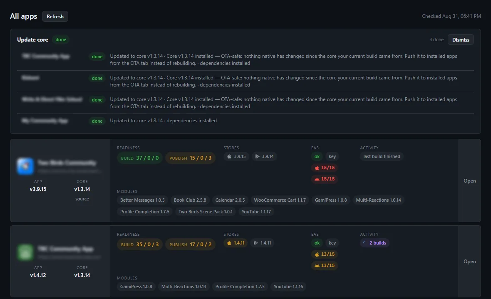
Task: Click the blue app icon above v3.9.15
Action: [25, 166]
